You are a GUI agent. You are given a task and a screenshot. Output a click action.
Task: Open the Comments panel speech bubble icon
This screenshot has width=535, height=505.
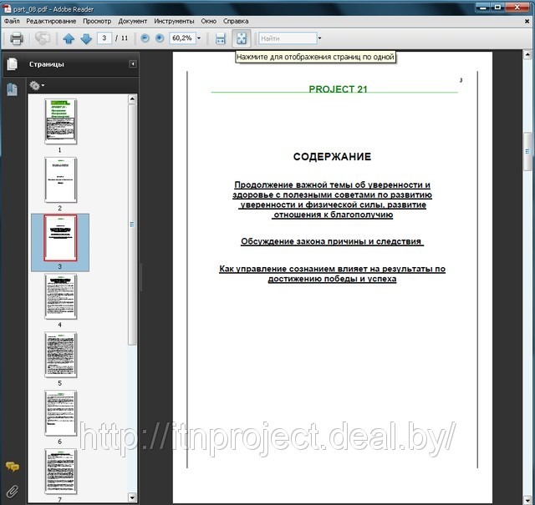(13, 467)
